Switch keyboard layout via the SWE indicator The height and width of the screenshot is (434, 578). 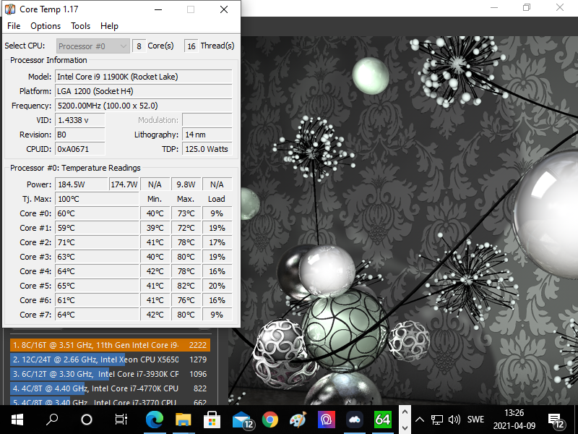point(478,419)
